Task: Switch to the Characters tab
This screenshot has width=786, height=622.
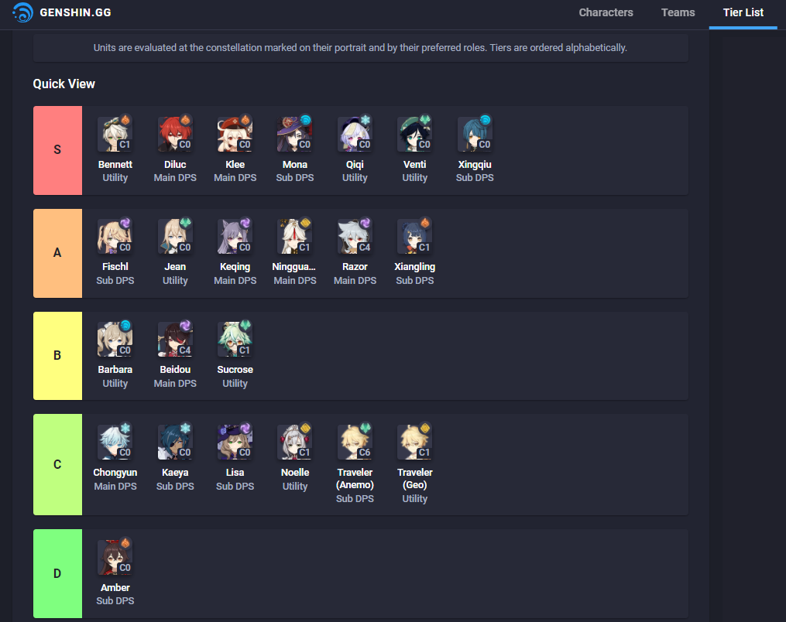Action: coord(606,12)
